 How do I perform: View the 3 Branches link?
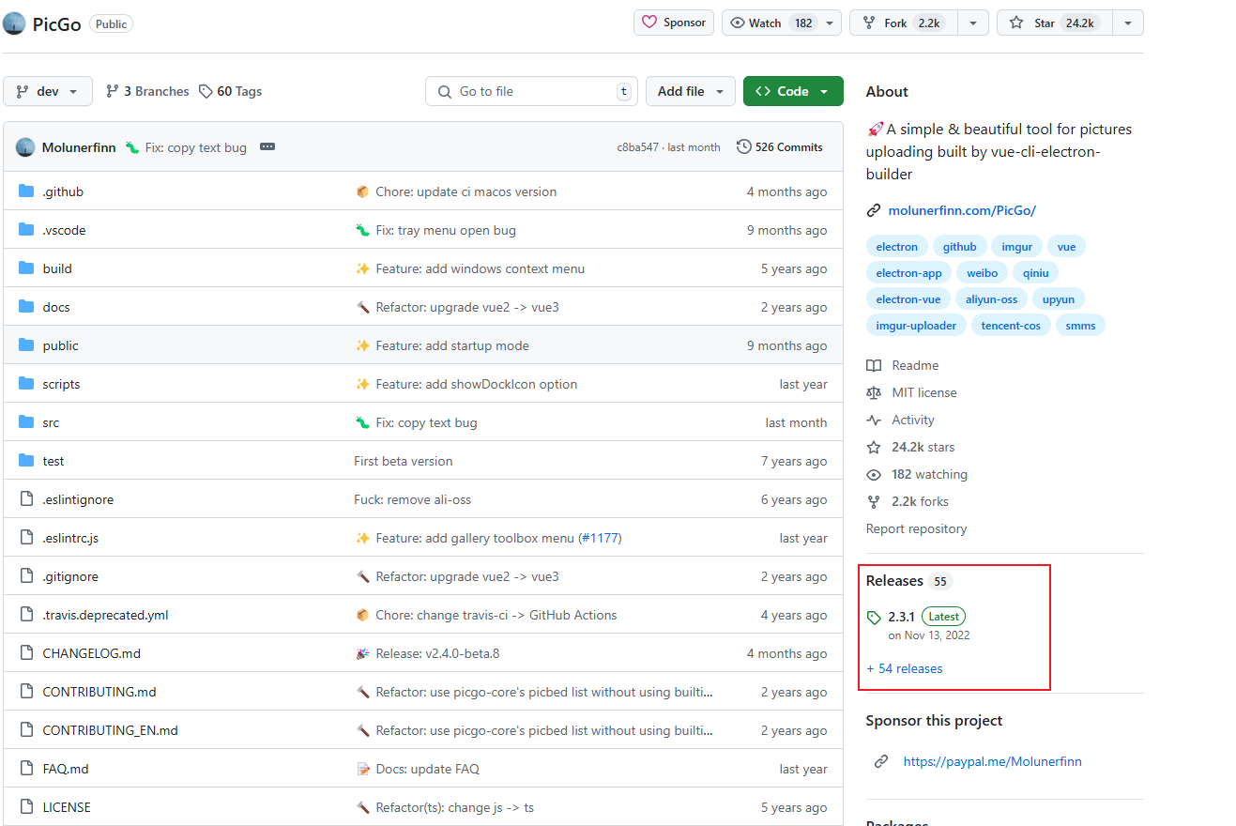coord(146,91)
